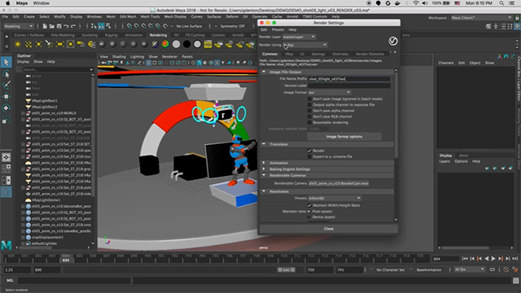
Task: Play the animation backwards
Action: point(487,259)
